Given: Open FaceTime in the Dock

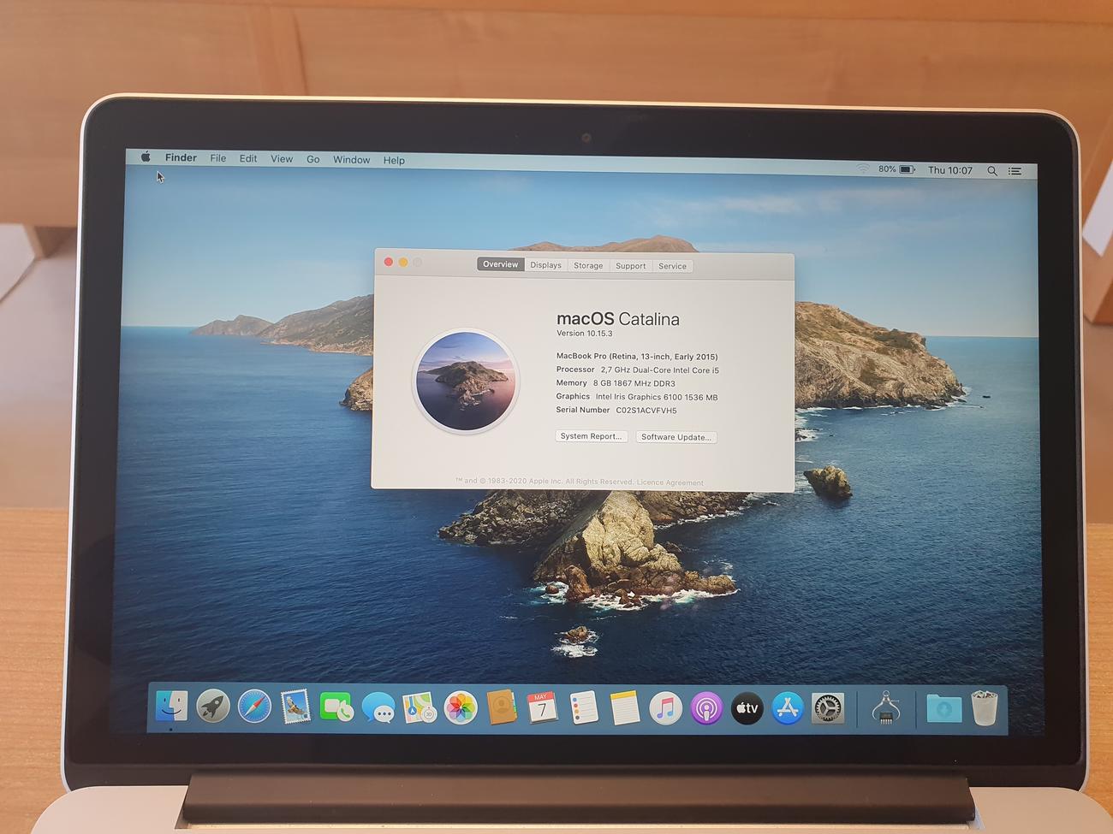Looking at the screenshot, I should pyautogui.click(x=336, y=707).
